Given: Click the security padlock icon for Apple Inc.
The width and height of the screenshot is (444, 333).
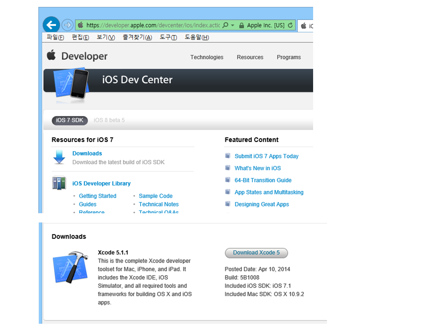Looking at the screenshot, I should click(x=241, y=25).
